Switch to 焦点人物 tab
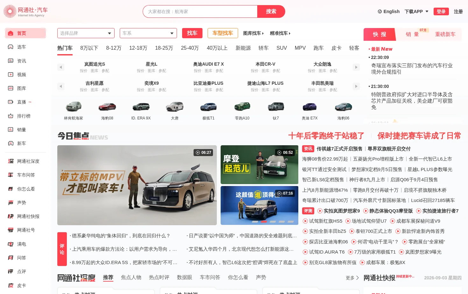The height and width of the screenshot is (294, 468). pyautogui.click(x=131, y=277)
